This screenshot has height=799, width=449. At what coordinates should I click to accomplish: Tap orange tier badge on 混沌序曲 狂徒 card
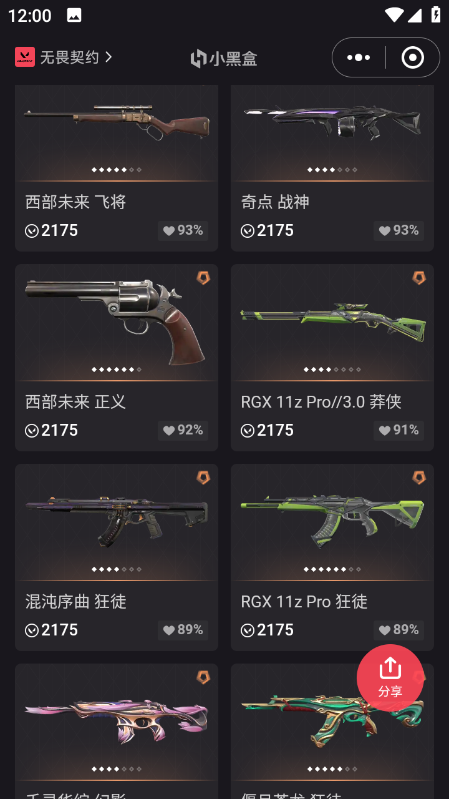tap(203, 478)
